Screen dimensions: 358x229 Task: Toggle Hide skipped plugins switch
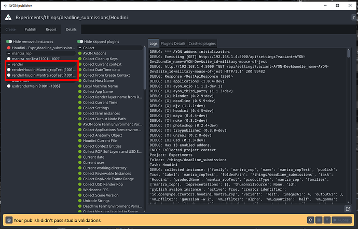click(80, 41)
